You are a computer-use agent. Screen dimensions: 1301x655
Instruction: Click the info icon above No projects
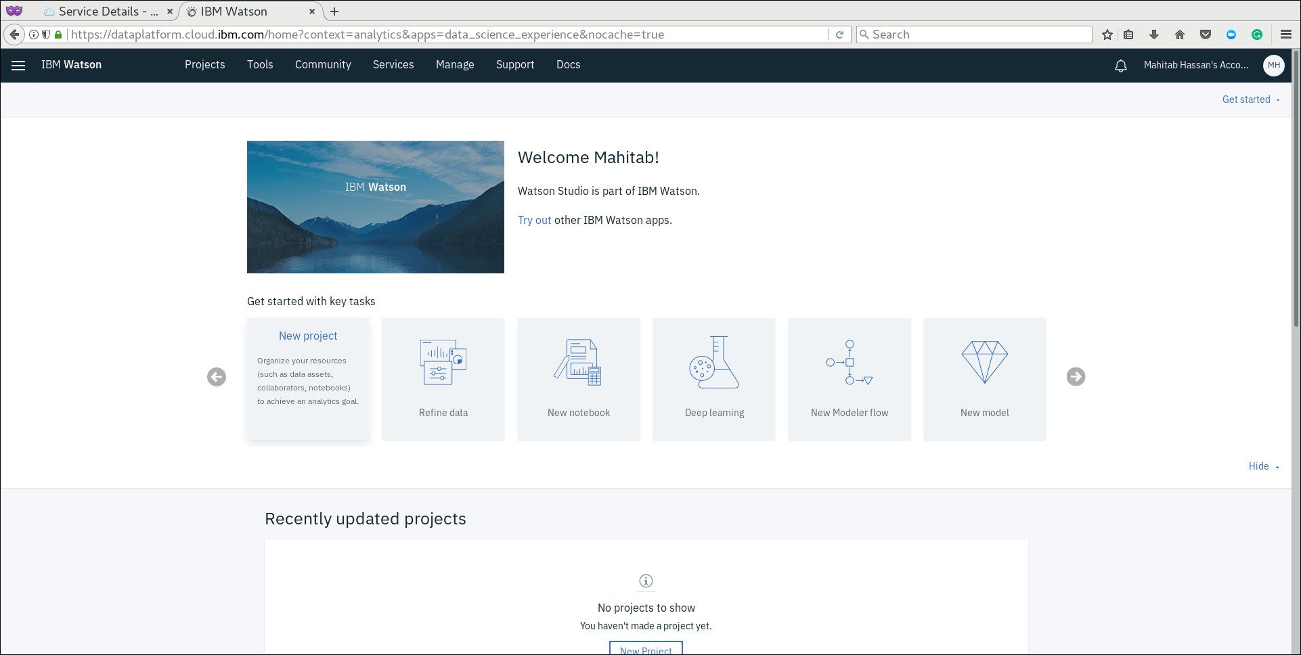[x=646, y=581]
